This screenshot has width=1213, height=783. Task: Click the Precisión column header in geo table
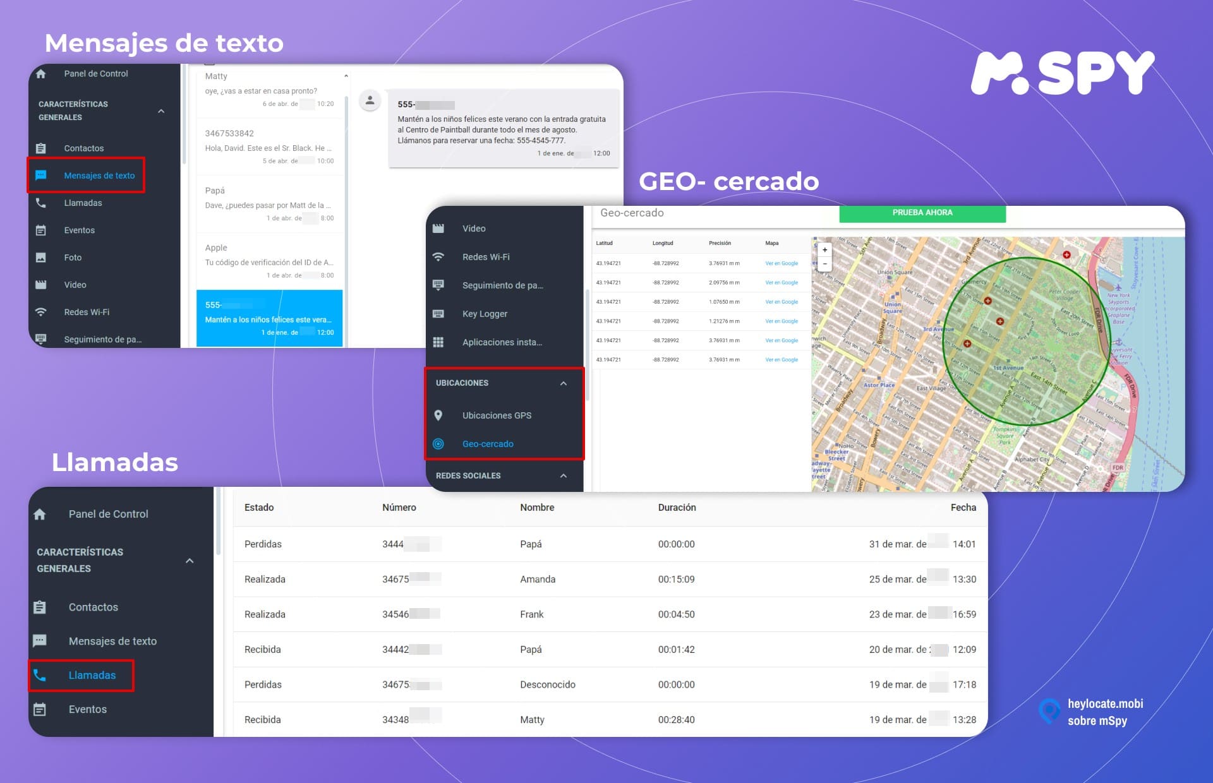720,243
